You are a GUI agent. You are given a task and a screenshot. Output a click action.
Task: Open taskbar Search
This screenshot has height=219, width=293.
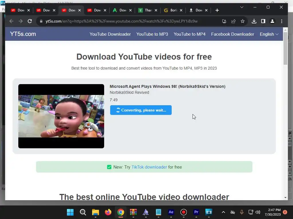[83, 212]
